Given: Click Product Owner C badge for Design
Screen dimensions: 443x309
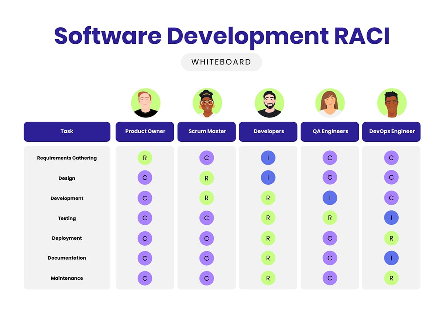Looking at the screenshot, I should point(145,178).
